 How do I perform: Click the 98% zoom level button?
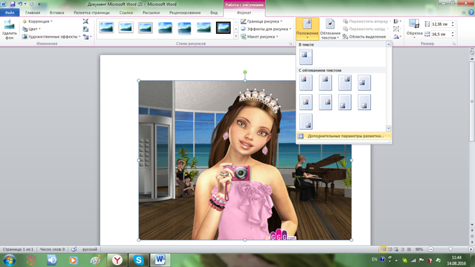click(x=419, y=249)
